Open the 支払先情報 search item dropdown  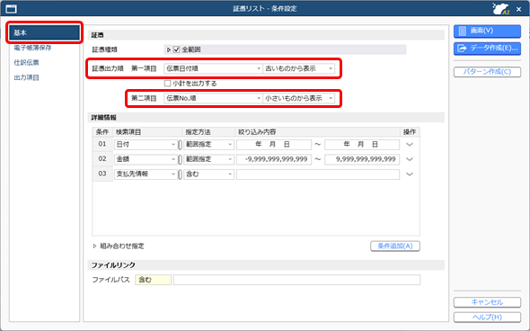pos(146,174)
